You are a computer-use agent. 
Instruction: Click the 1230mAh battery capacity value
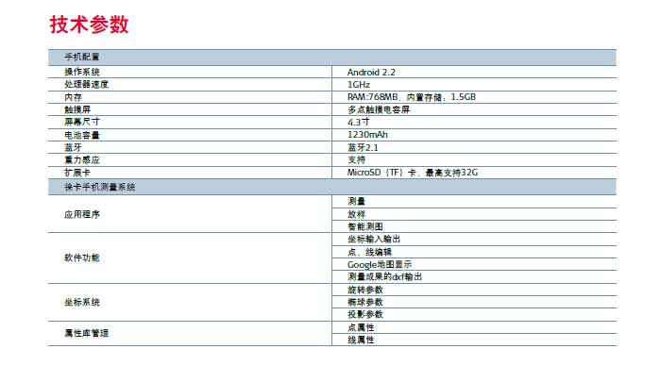(x=367, y=135)
